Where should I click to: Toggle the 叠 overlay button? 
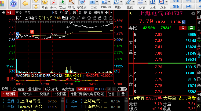(90, 13)
